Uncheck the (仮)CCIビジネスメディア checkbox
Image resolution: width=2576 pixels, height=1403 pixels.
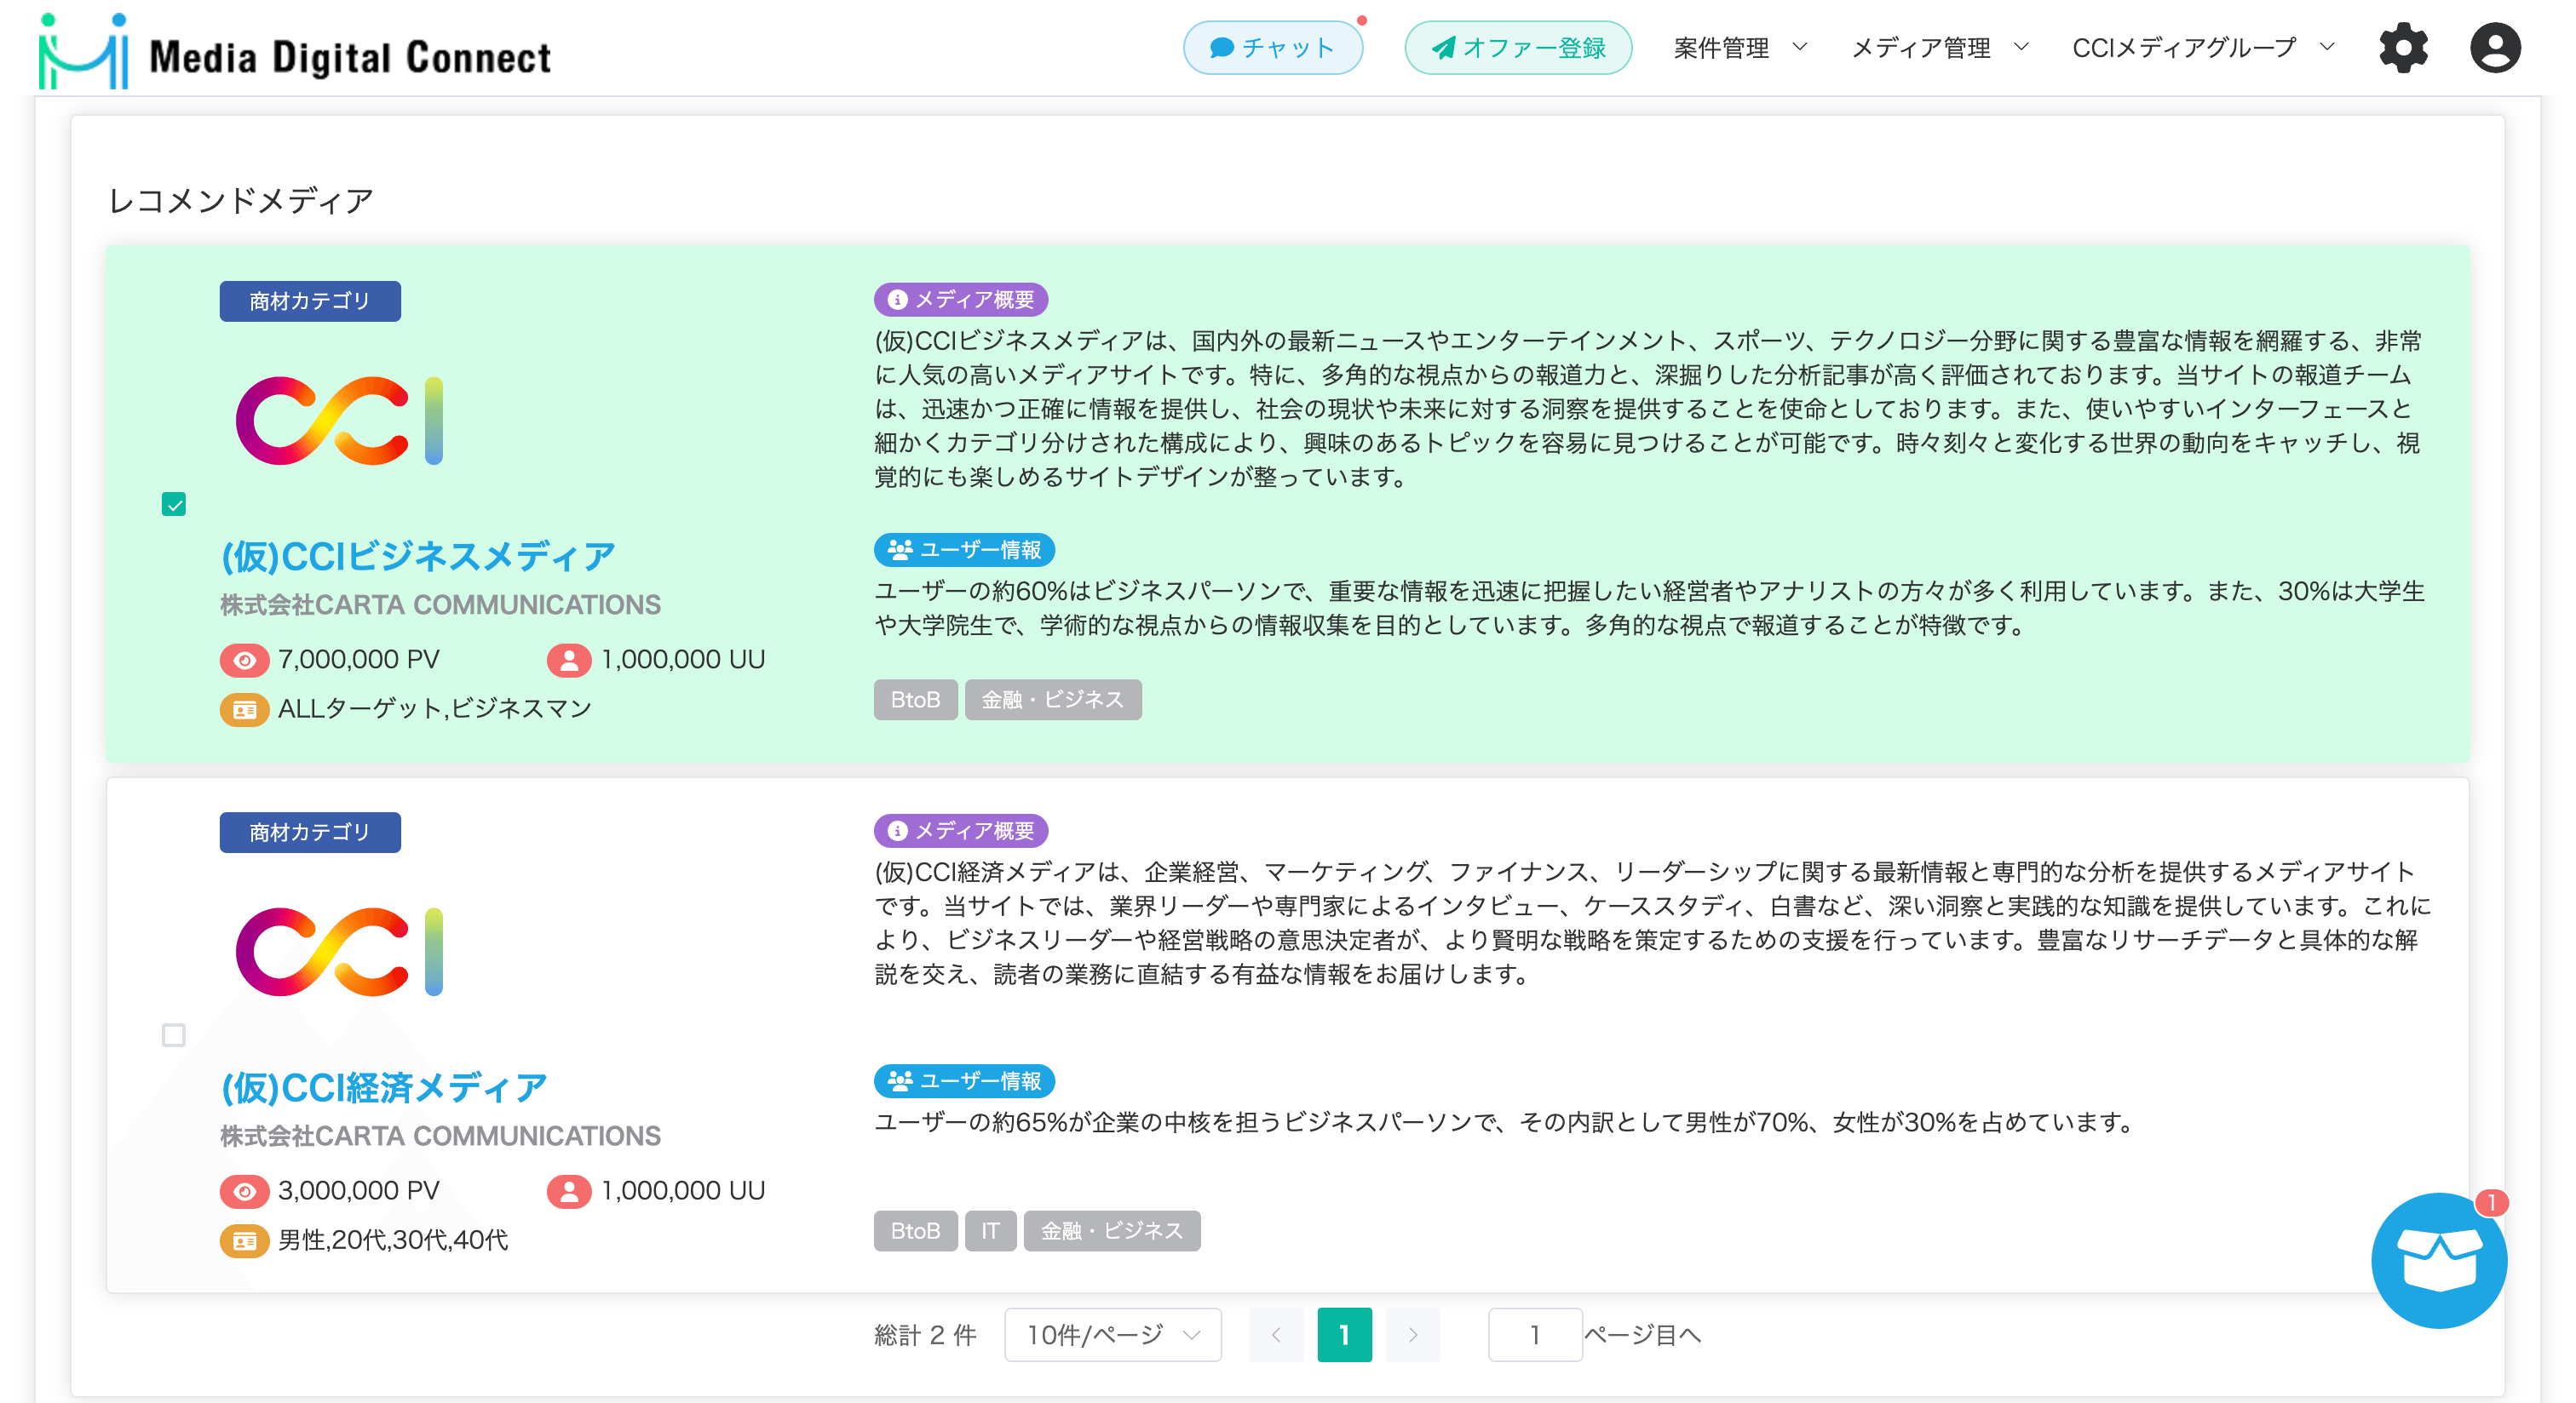(174, 505)
